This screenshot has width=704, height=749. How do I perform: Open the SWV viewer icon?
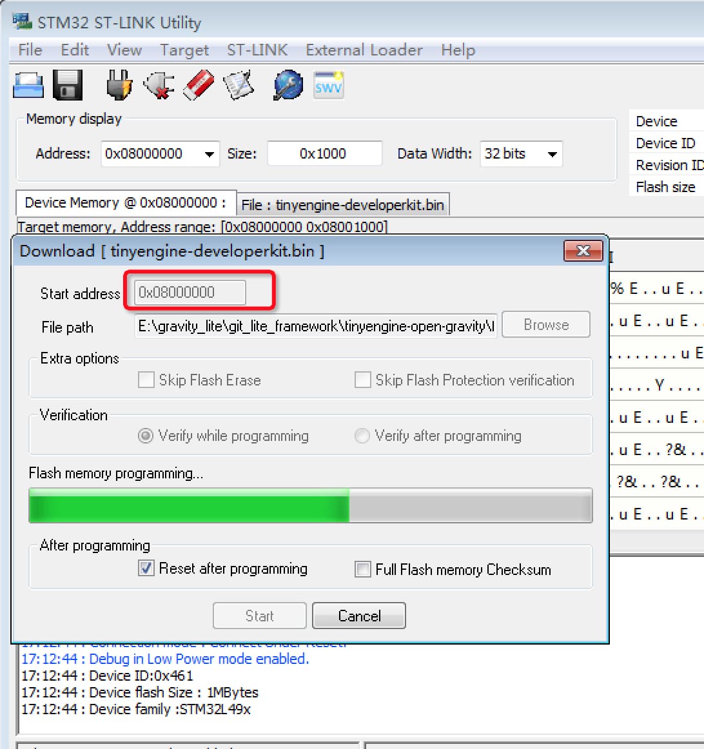(329, 86)
